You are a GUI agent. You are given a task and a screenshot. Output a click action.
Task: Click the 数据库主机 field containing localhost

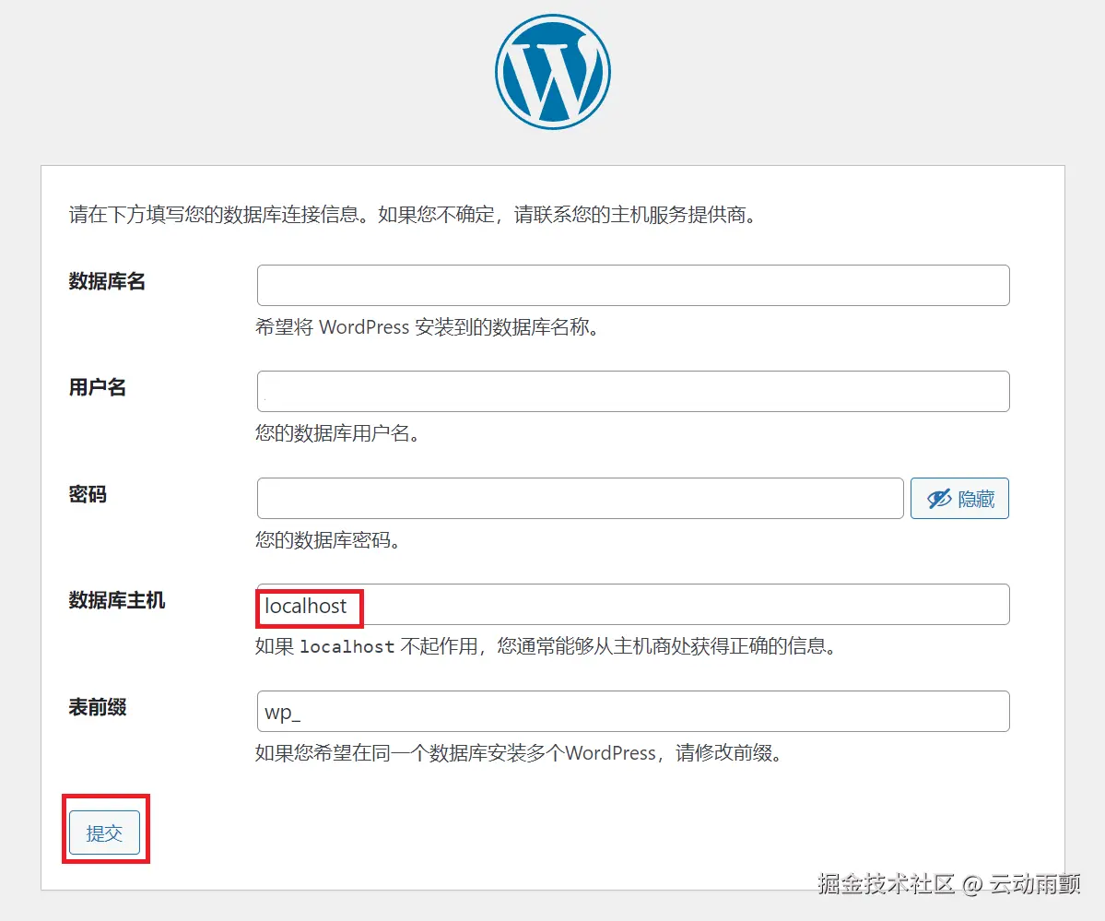point(633,605)
